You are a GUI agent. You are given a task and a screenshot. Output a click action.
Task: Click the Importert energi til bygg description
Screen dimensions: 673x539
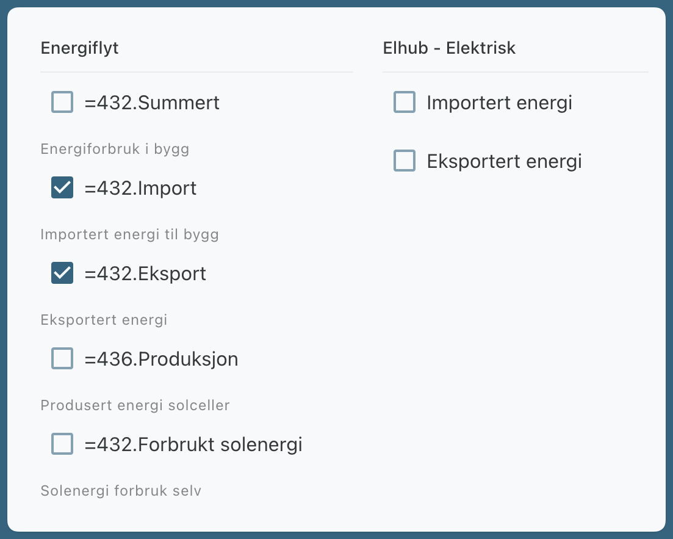(129, 234)
